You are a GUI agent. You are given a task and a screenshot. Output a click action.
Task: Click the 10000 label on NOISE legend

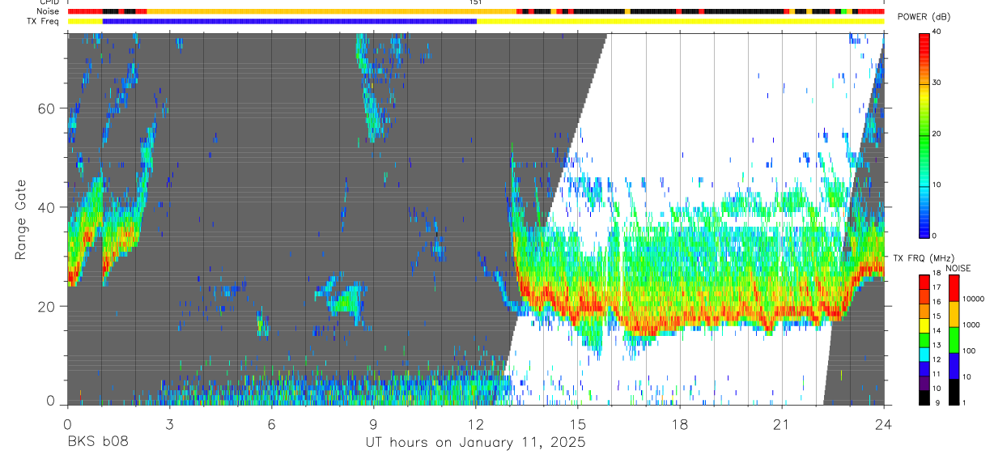tap(973, 299)
